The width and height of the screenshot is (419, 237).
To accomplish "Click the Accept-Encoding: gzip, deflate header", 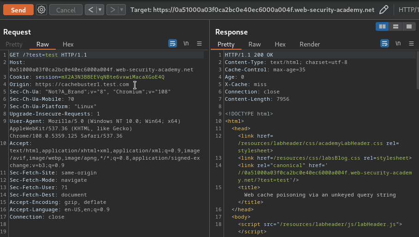I will tap(58, 202).
